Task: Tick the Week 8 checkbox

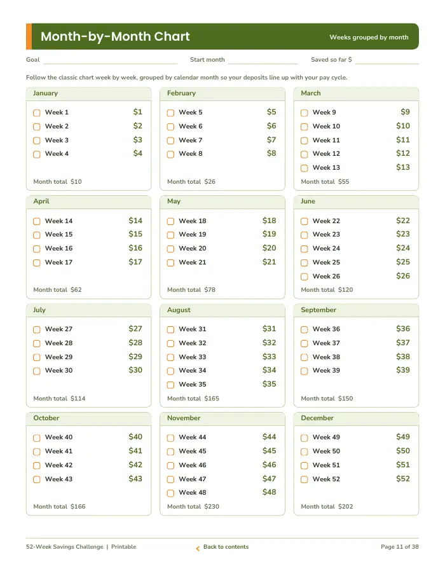Action: (x=170, y=154)
